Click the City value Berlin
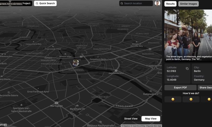The width and height of the screenshot is (212, 127). point(197,71)
